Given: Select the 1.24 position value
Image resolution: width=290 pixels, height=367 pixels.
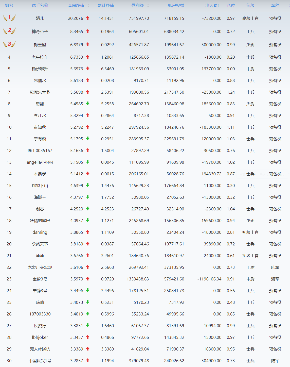Looking at the screenshot, I should pyautogui.click(x=231, y=92).
